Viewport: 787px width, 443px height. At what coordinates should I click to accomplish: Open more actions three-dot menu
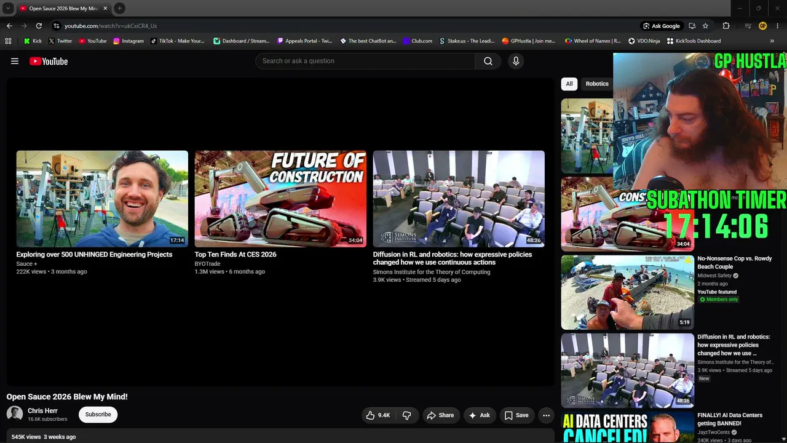tap(546, 415)
